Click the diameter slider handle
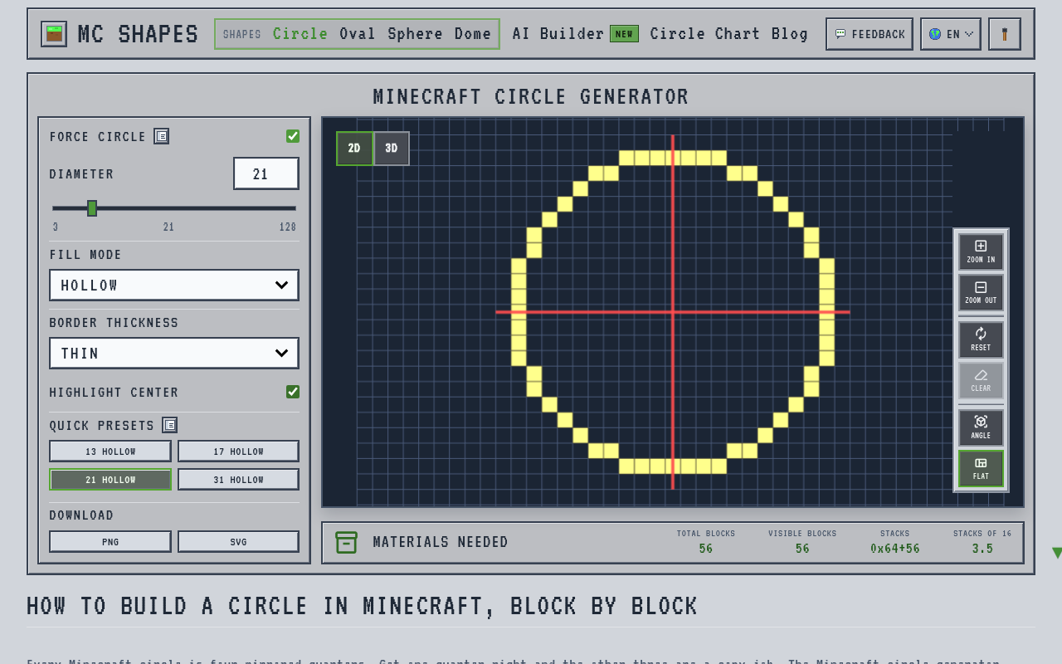Image resolution: width=1062 pixels, height=664 pixels. (x=92, y=208)
